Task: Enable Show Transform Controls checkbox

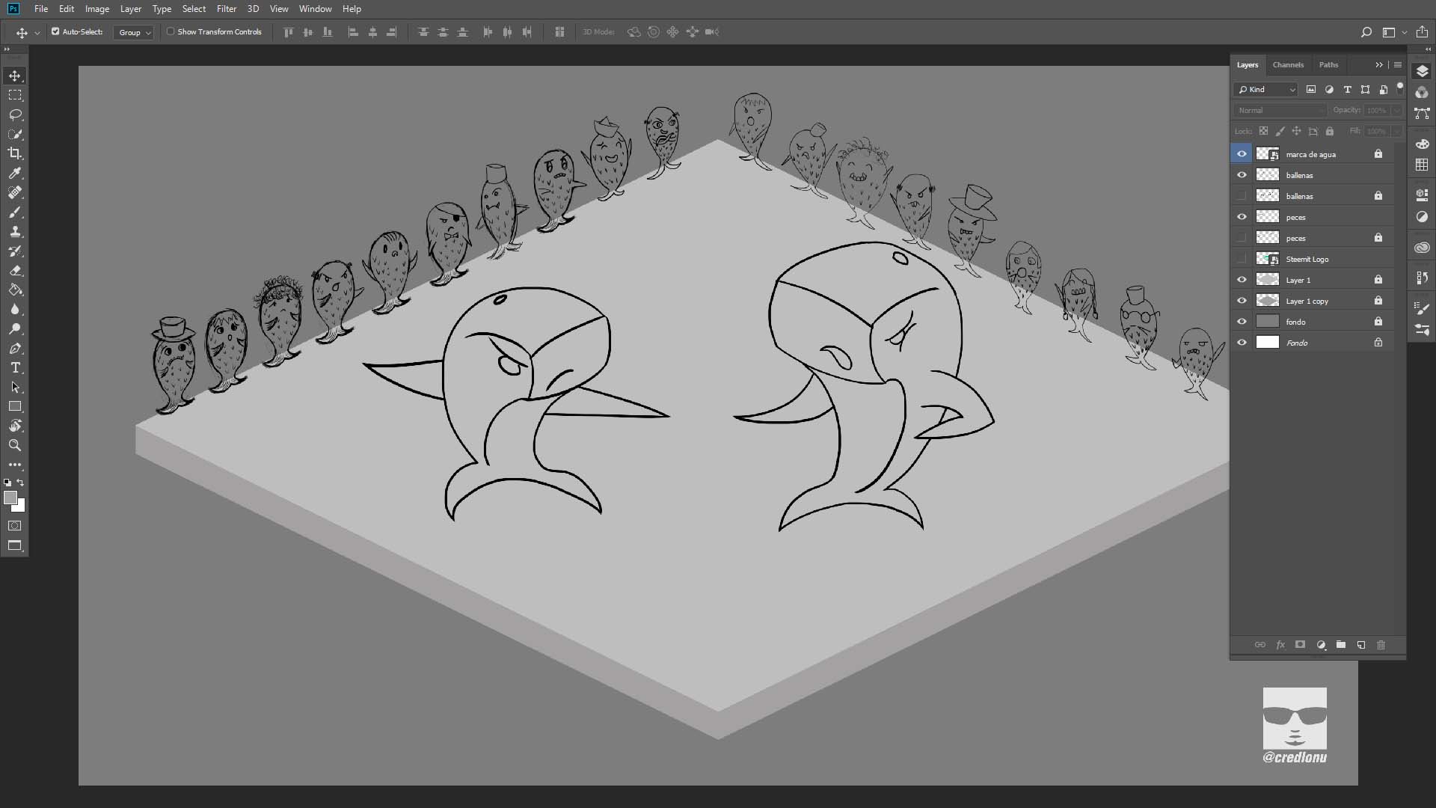Action: pyautogui.click(x=171, y=31)
